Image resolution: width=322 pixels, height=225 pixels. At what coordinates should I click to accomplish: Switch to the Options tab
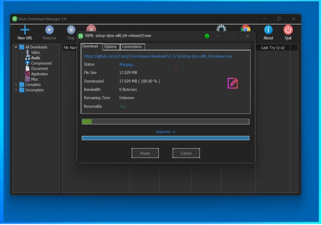[x=110, y=47]
